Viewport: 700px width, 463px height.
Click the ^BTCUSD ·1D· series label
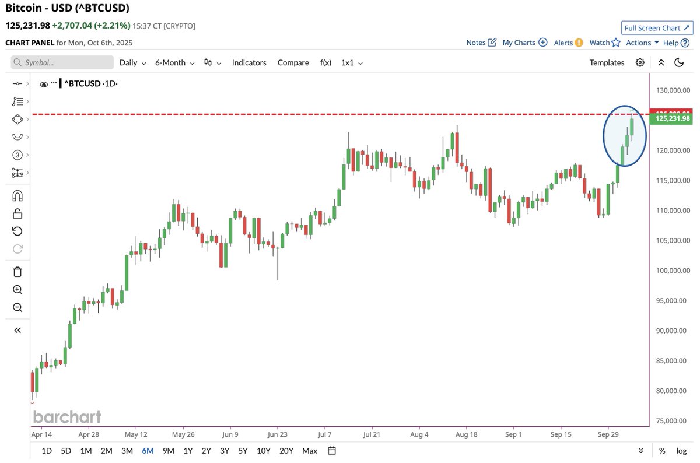click(x=90, y=84)
